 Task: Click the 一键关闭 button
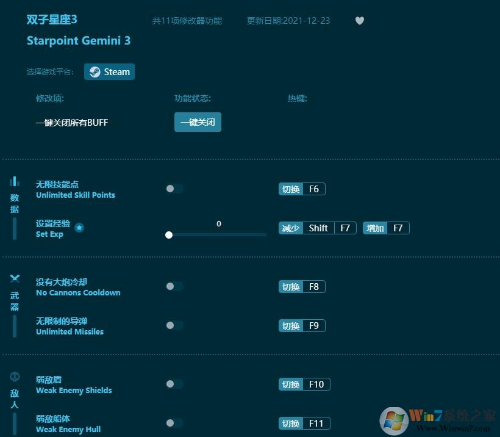click(x=198, y=122)
